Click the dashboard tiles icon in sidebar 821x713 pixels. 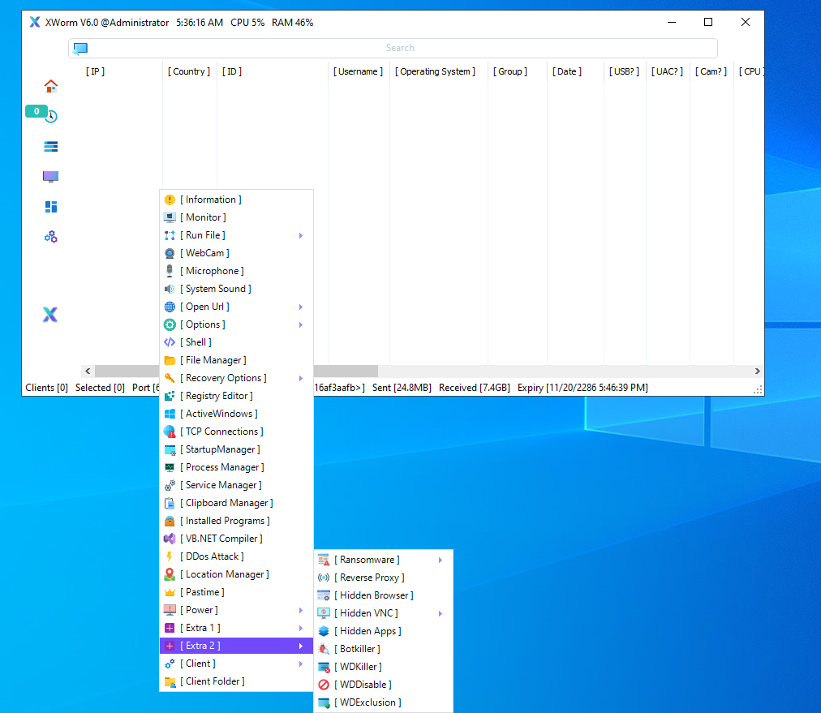click(x=50, y=207)
